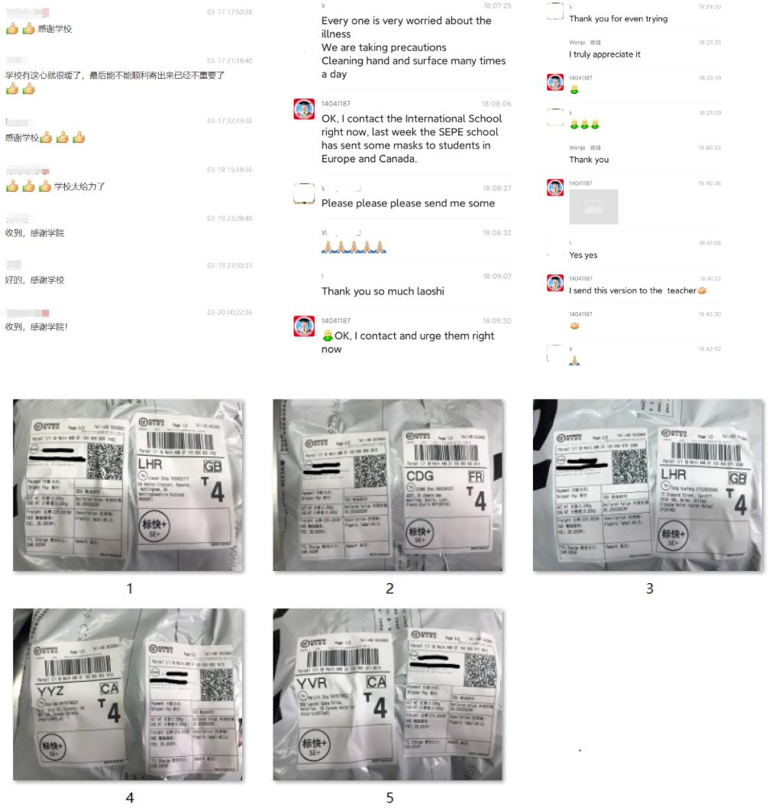Click the QR code on parcel photo 1

pos(105,462)
